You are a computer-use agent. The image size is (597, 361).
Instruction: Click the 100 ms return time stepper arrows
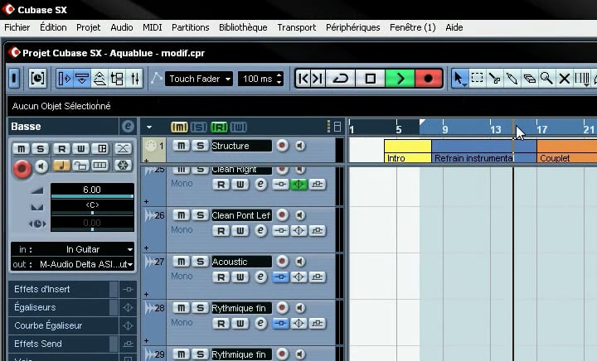[x=279, y=79]
